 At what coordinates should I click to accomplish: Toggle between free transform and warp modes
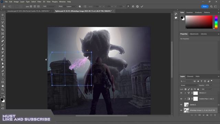(128, 7)
